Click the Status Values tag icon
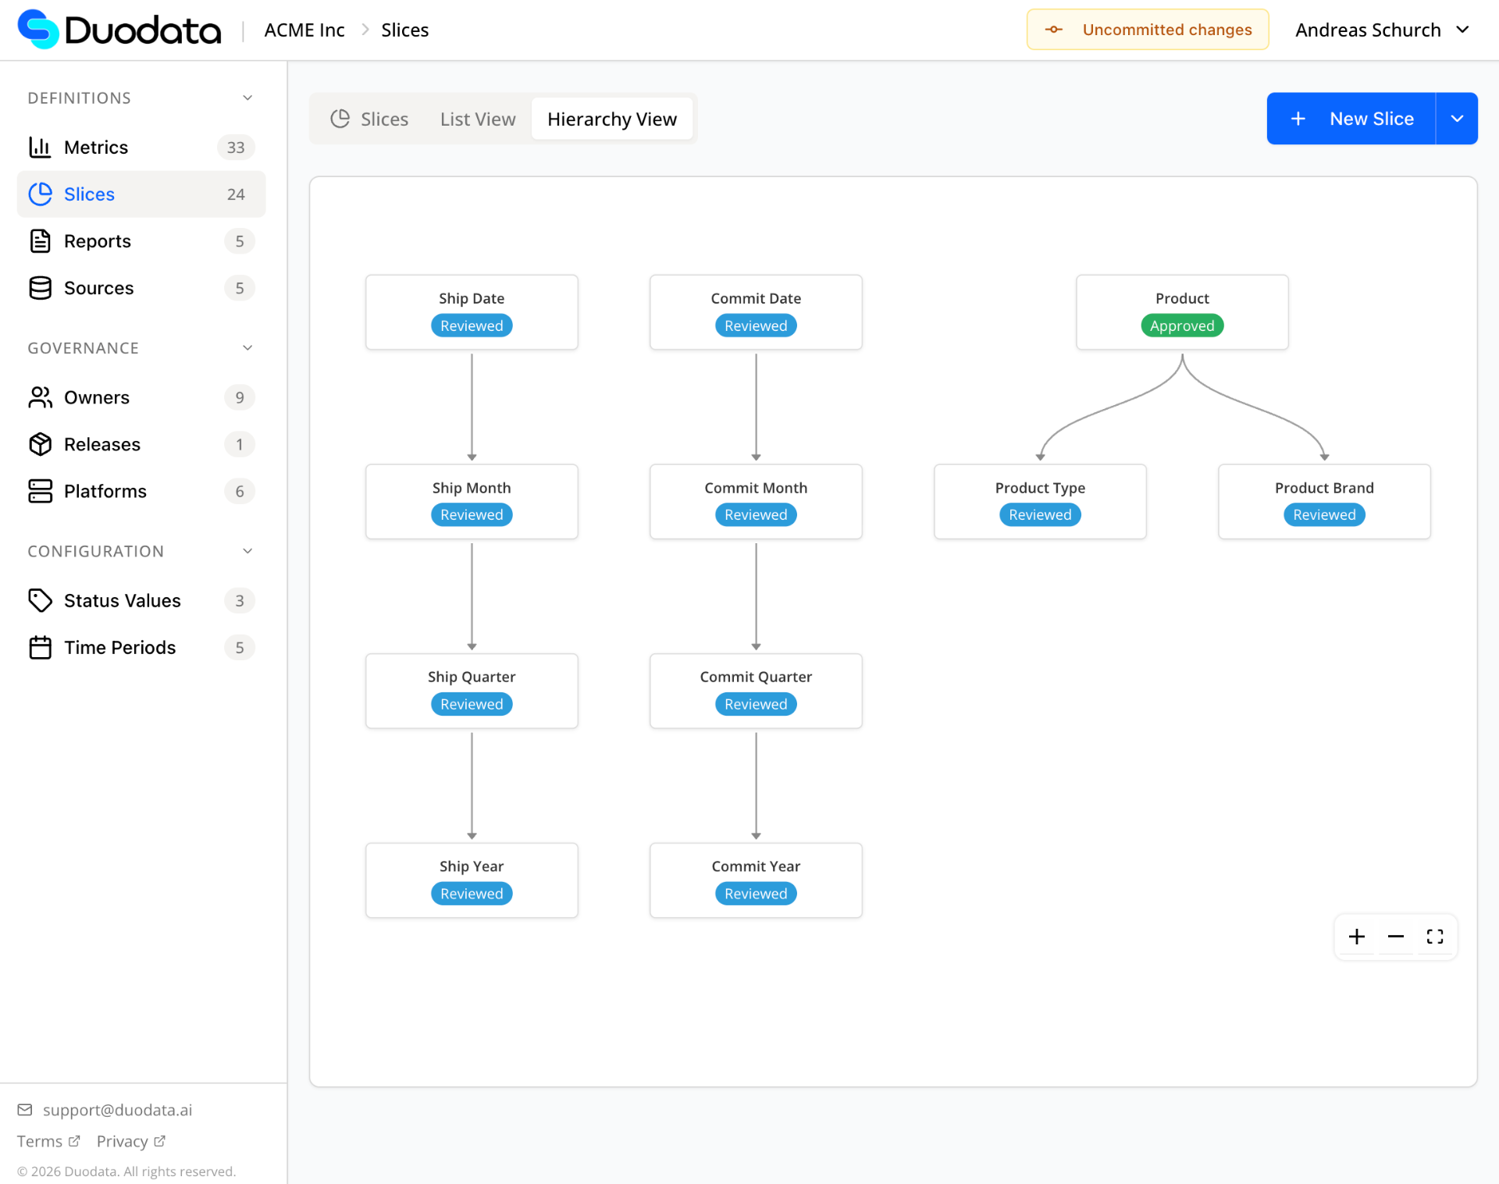This screenshot has height=1184, width=1499. (x=40, y=600)
